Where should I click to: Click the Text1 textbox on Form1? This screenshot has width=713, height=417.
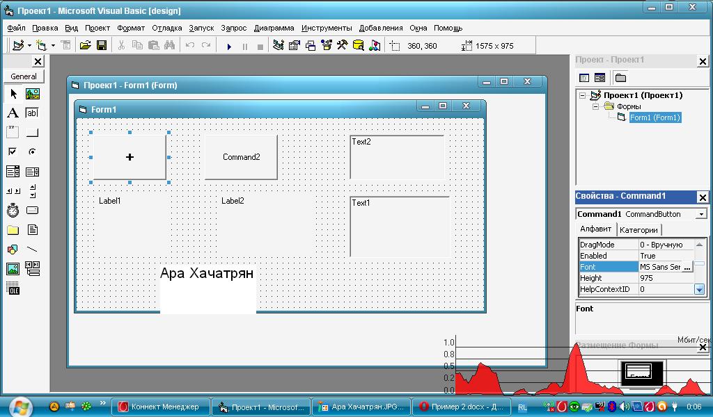(x=400, y=227)
